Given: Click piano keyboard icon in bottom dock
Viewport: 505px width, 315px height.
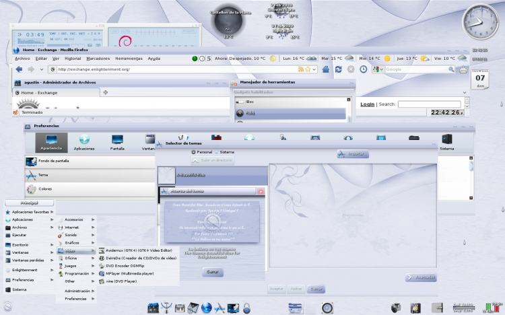Looking at the screenshot, I should (x=180, y=308).
